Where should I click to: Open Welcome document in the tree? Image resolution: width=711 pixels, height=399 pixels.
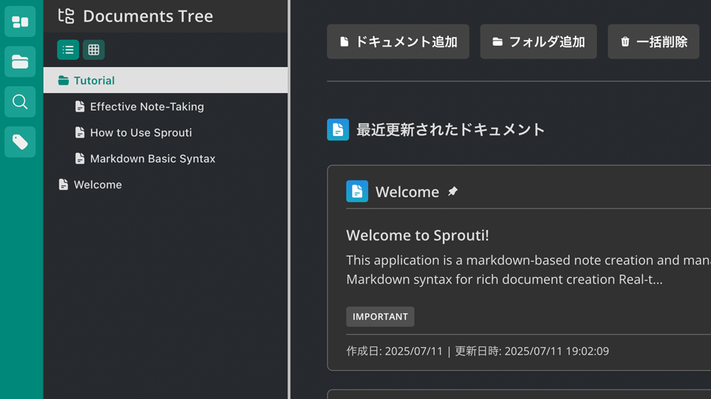[98, 185]
